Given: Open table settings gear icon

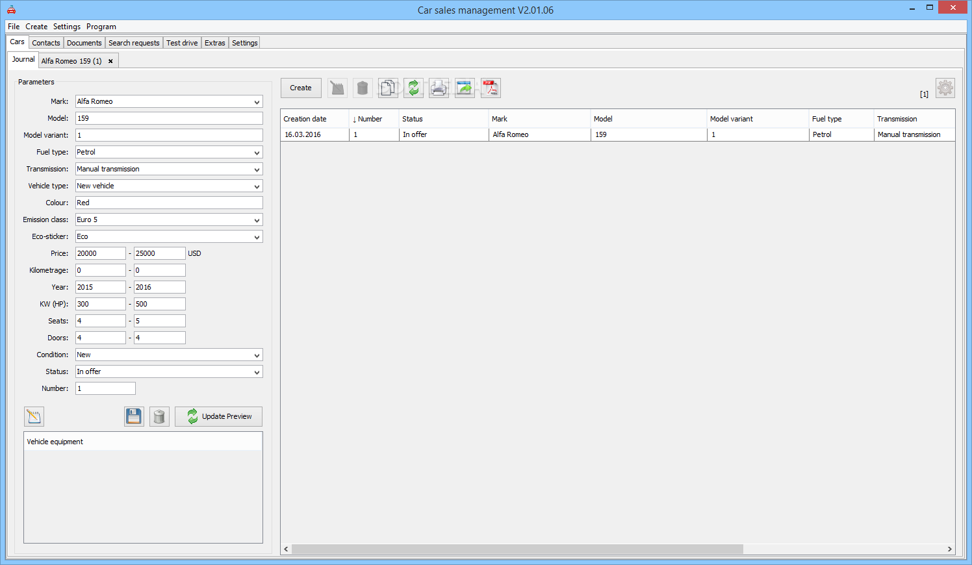Looking at the screenshot, I should 945,88.
